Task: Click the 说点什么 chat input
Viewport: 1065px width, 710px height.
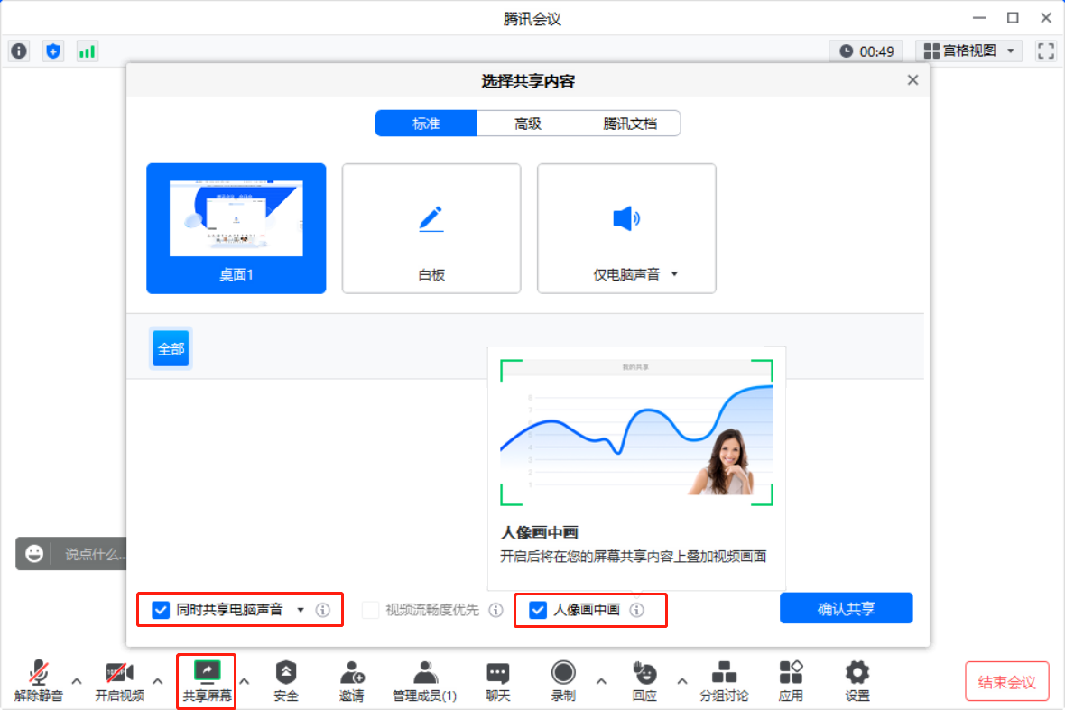Action: coord(95,554)
